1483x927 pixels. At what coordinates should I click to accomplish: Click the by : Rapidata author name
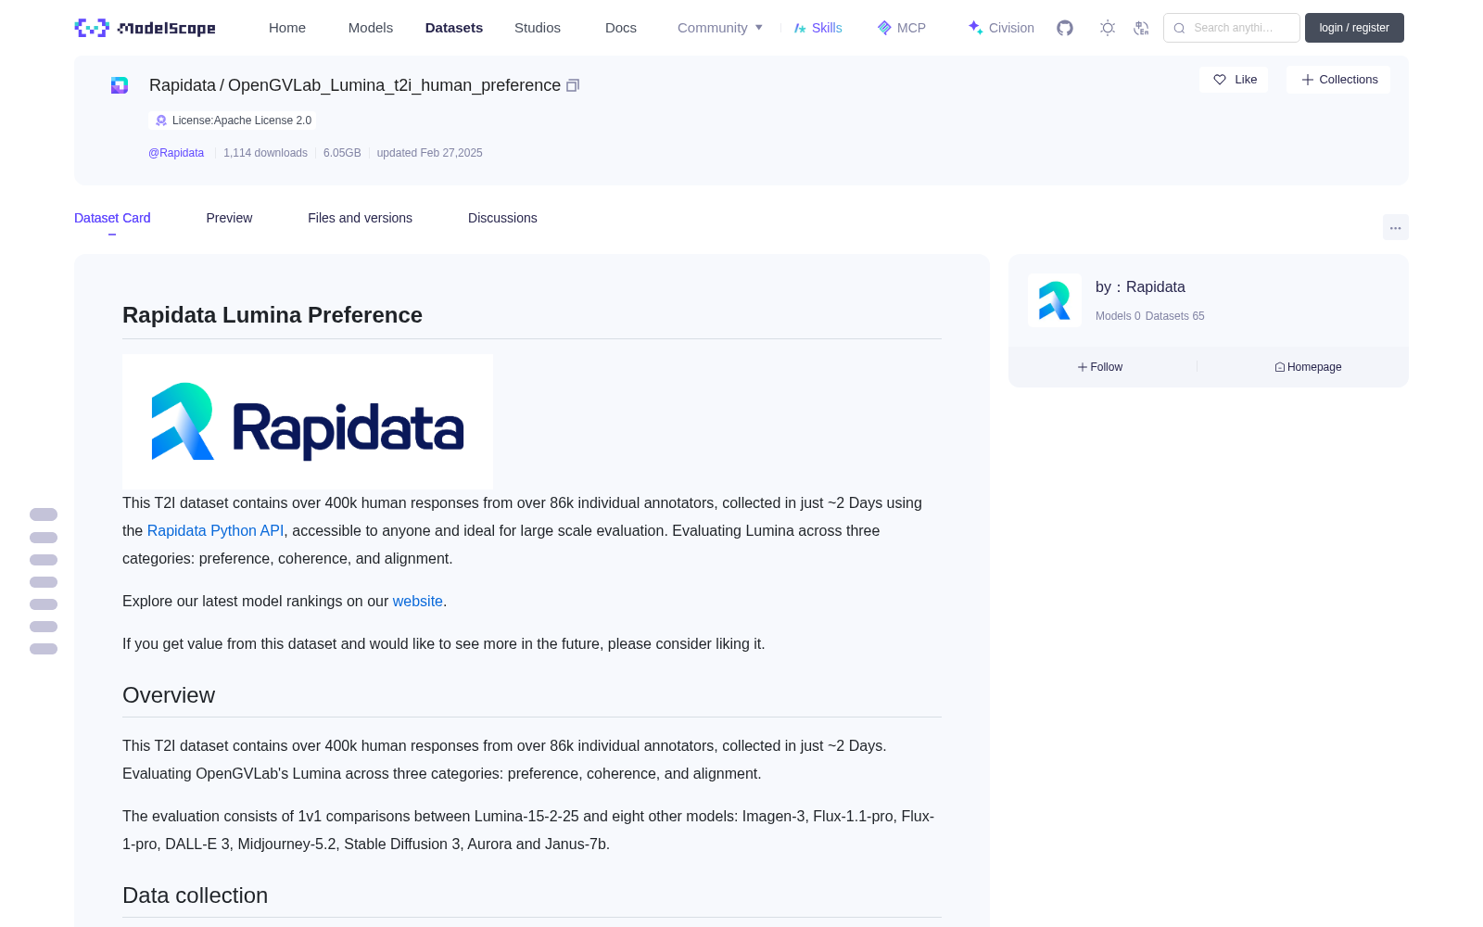pos(1140,287)
